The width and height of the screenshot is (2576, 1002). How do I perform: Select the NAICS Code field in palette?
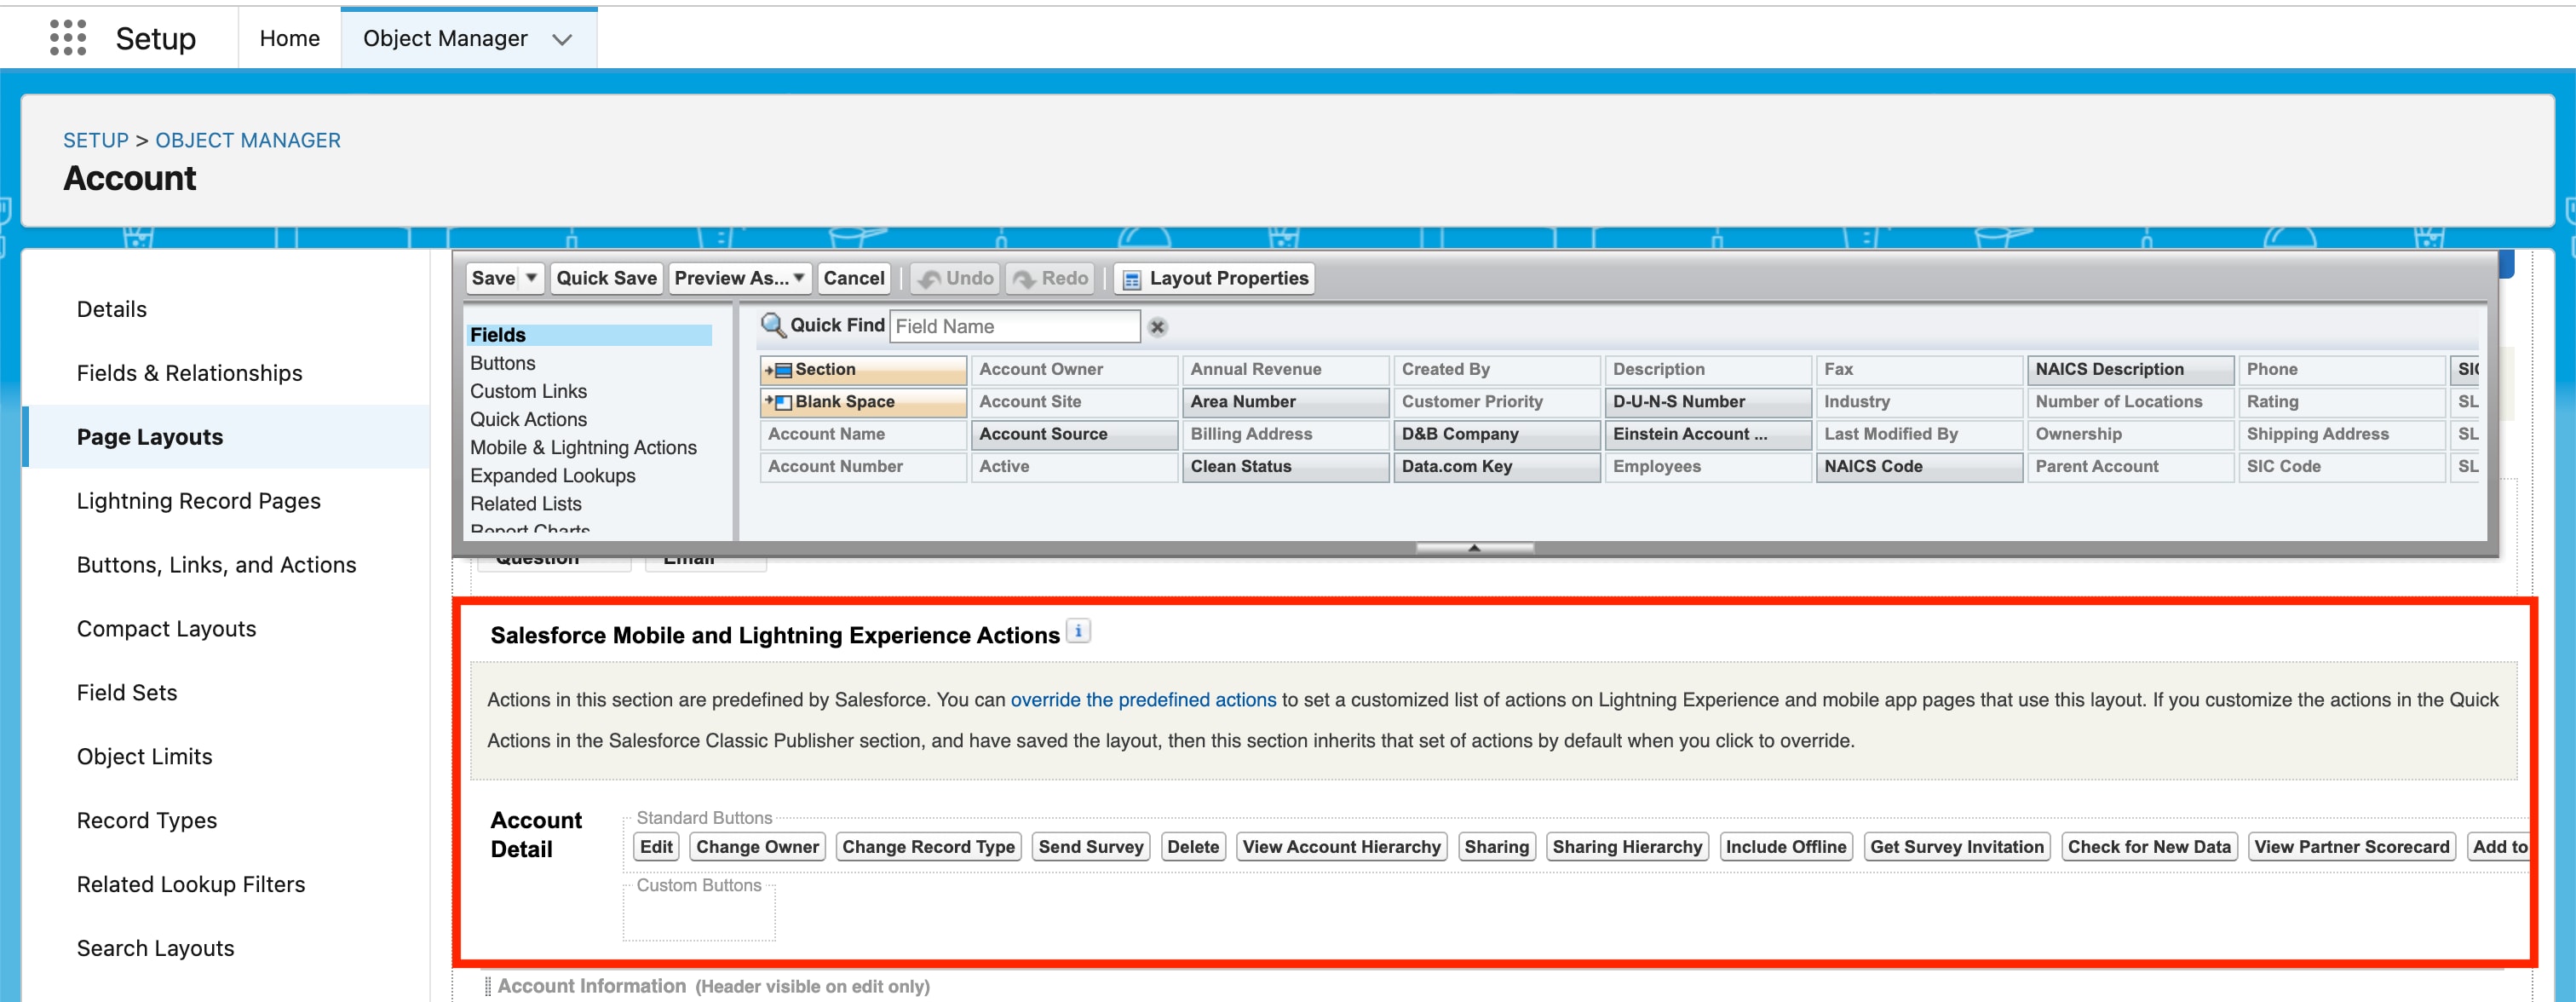pyautogui.click(x=1919, y=467)
